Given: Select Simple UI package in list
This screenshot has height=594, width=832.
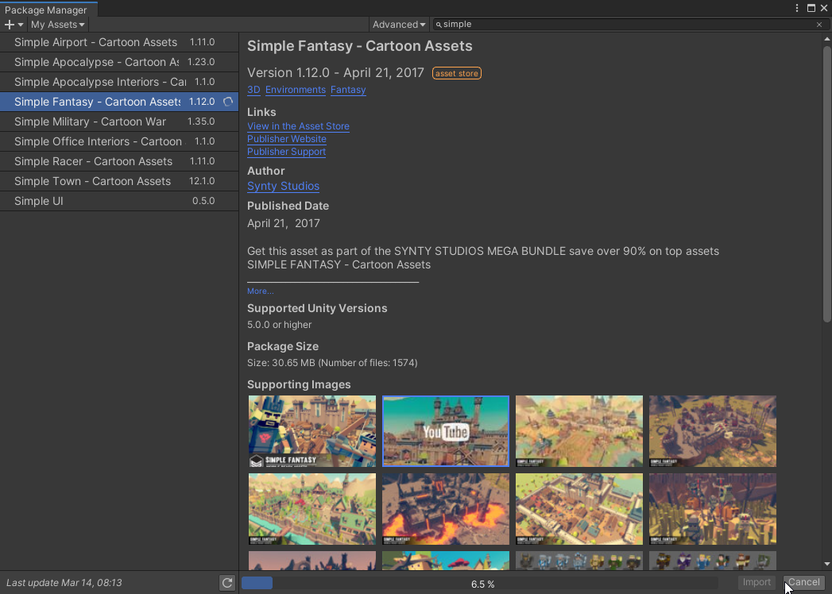Looking at the screenshot, I should (39, 201).
